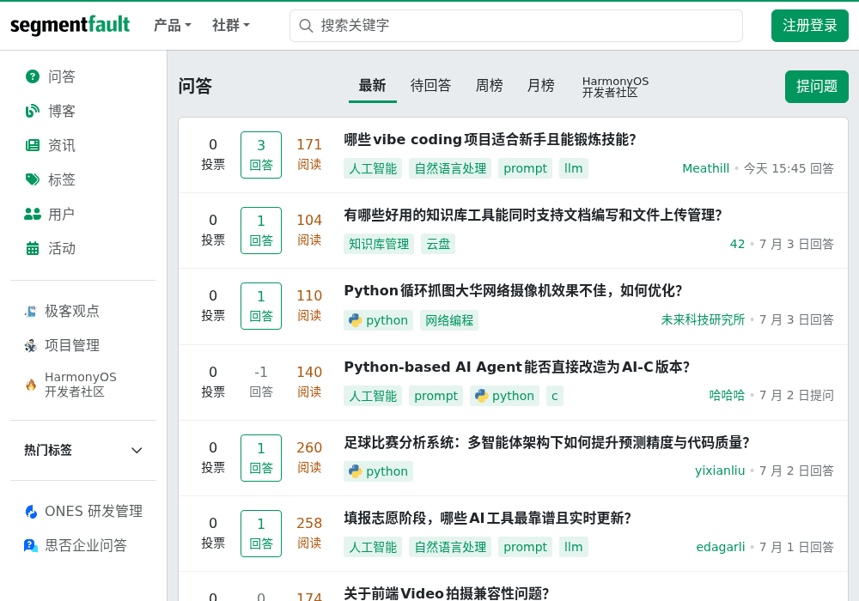Open the 问答 sidebar question icon
859x601 pixels.
tap(33, 76)
